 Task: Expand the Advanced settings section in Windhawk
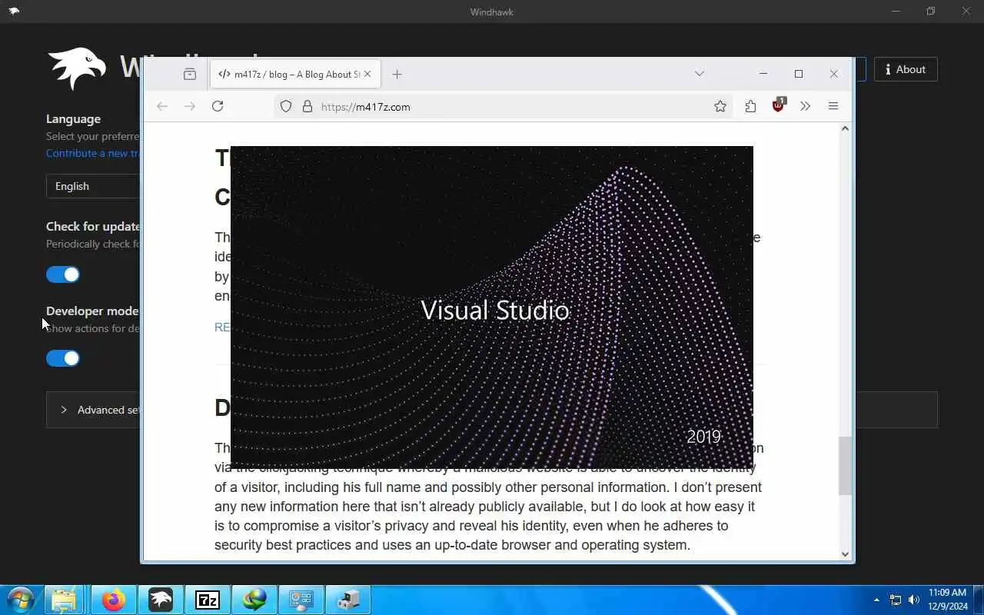click(x=94, y=410)
